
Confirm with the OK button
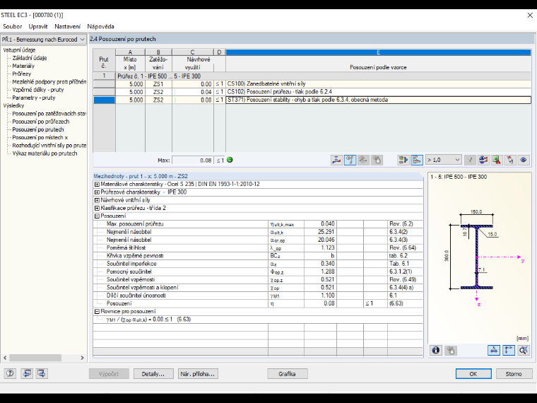473,374
